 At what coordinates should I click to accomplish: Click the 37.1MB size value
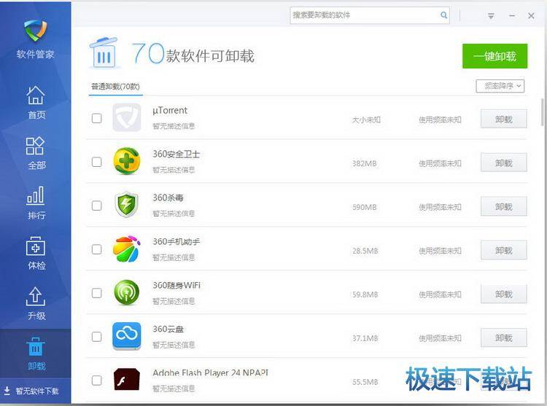[365, 338]
